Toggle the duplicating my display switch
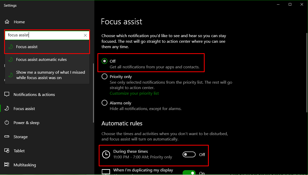This screenshot has width=308, height=175. [189, 173]
